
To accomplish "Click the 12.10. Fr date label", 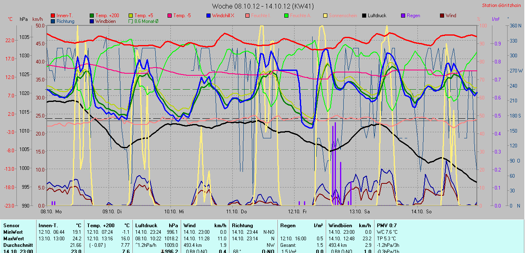I will pyautogui.click(x=297, y=212).
